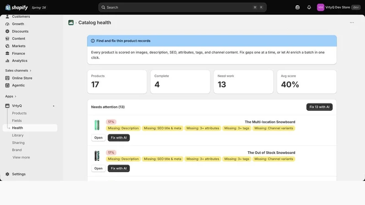
Task: Select the Health nav item
Action: coord(30,128)
